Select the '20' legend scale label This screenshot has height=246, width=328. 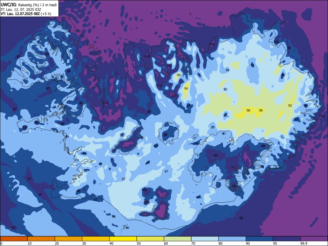tap(57, 243)
